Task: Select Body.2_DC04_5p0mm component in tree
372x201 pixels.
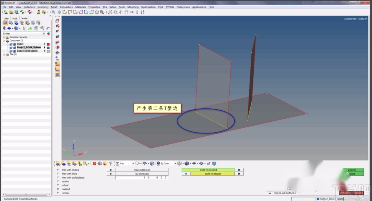Action: [29, 48]
